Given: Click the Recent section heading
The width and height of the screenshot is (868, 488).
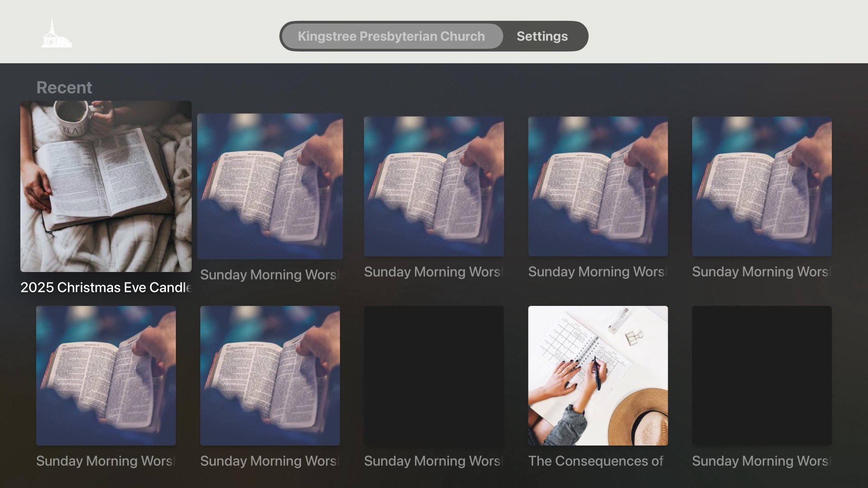Looking at the screenshot, I should click(x=64, y=88).
